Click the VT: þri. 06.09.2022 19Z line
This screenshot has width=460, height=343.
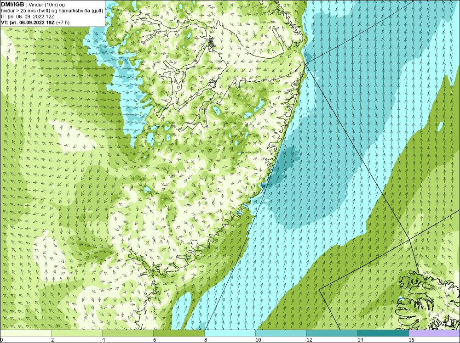tap(29, 22)
